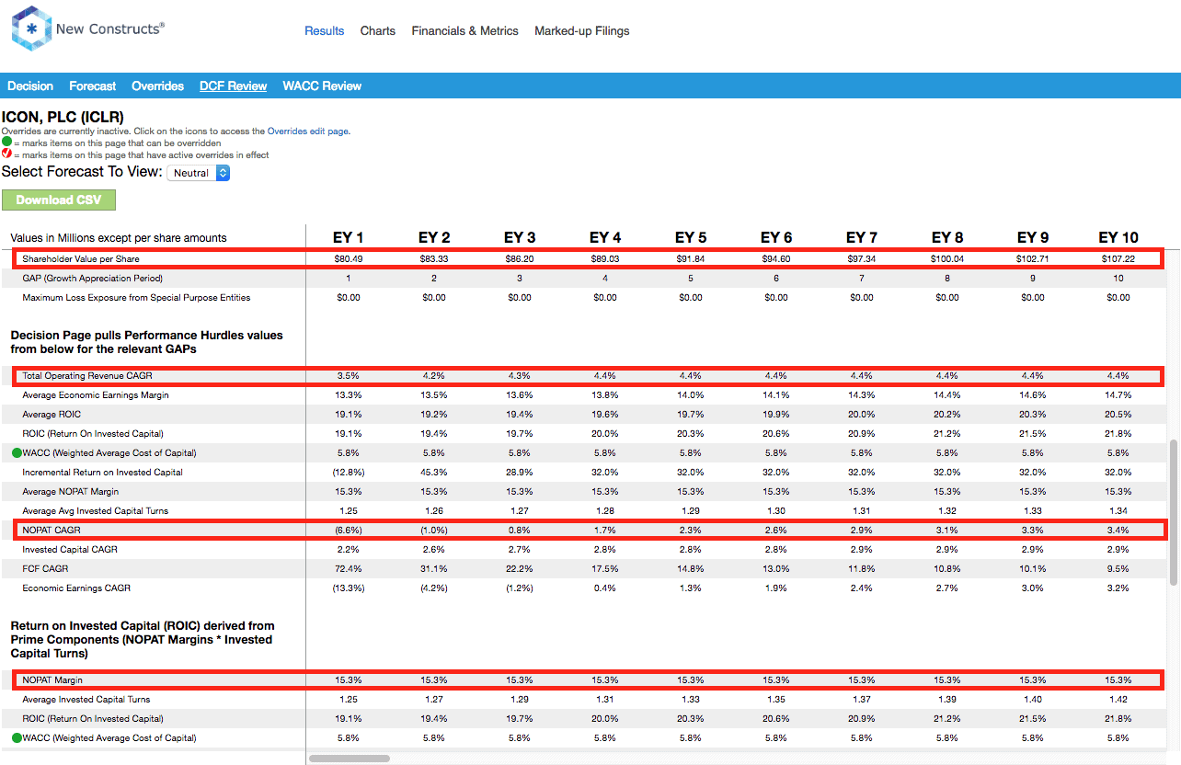Go to the WACC Review tab
The image size is (1181, 765).
[322, 86]
